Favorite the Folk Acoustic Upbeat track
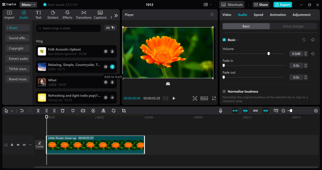Image resolution: width=322 pixels, height=170 pixels. 106,51
